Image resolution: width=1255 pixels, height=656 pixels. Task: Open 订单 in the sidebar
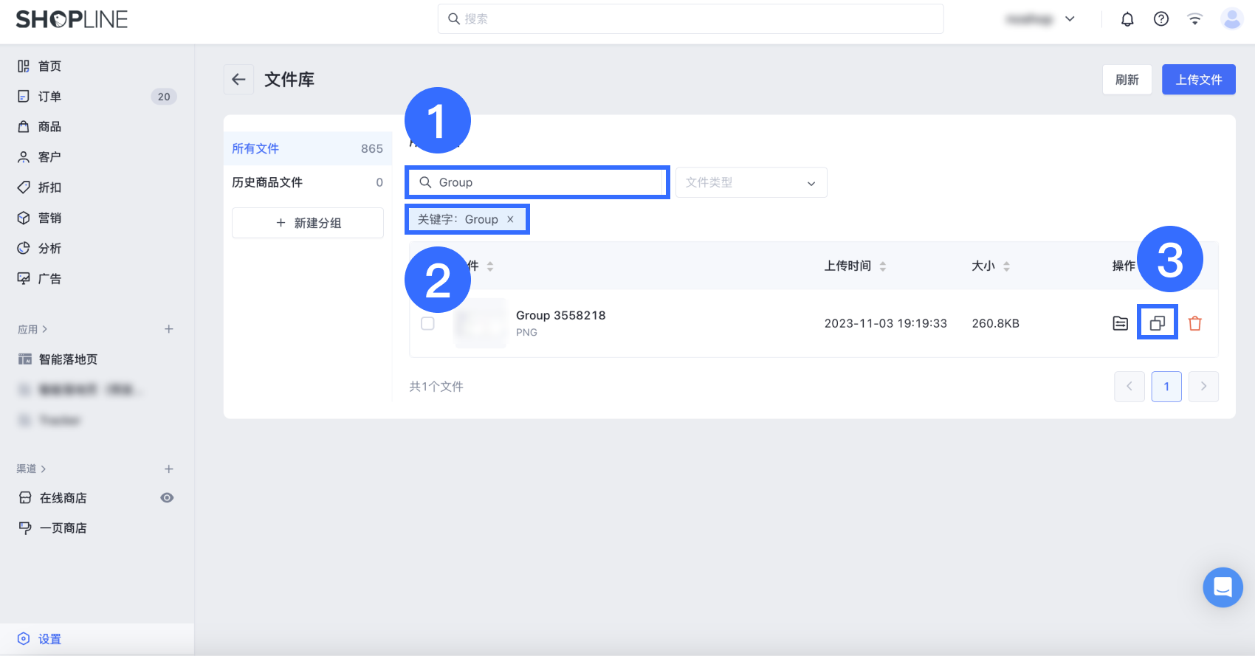coord(49,97)
